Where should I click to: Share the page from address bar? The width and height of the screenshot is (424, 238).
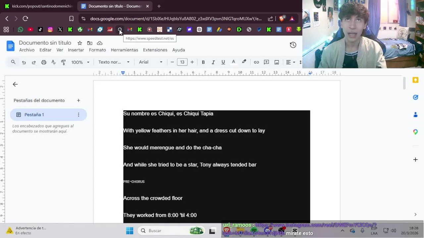point(270,19)
